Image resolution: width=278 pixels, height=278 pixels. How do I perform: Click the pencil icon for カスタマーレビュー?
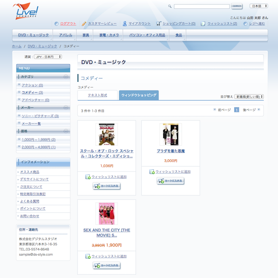[x=84, y=23]
